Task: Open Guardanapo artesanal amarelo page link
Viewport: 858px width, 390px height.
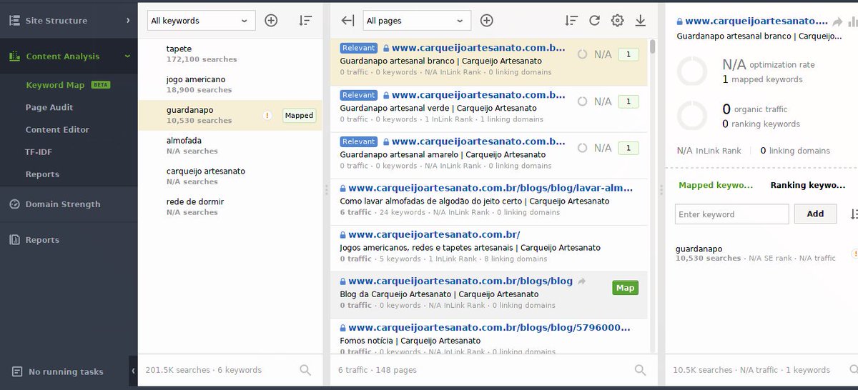Action: coord(478,141)
